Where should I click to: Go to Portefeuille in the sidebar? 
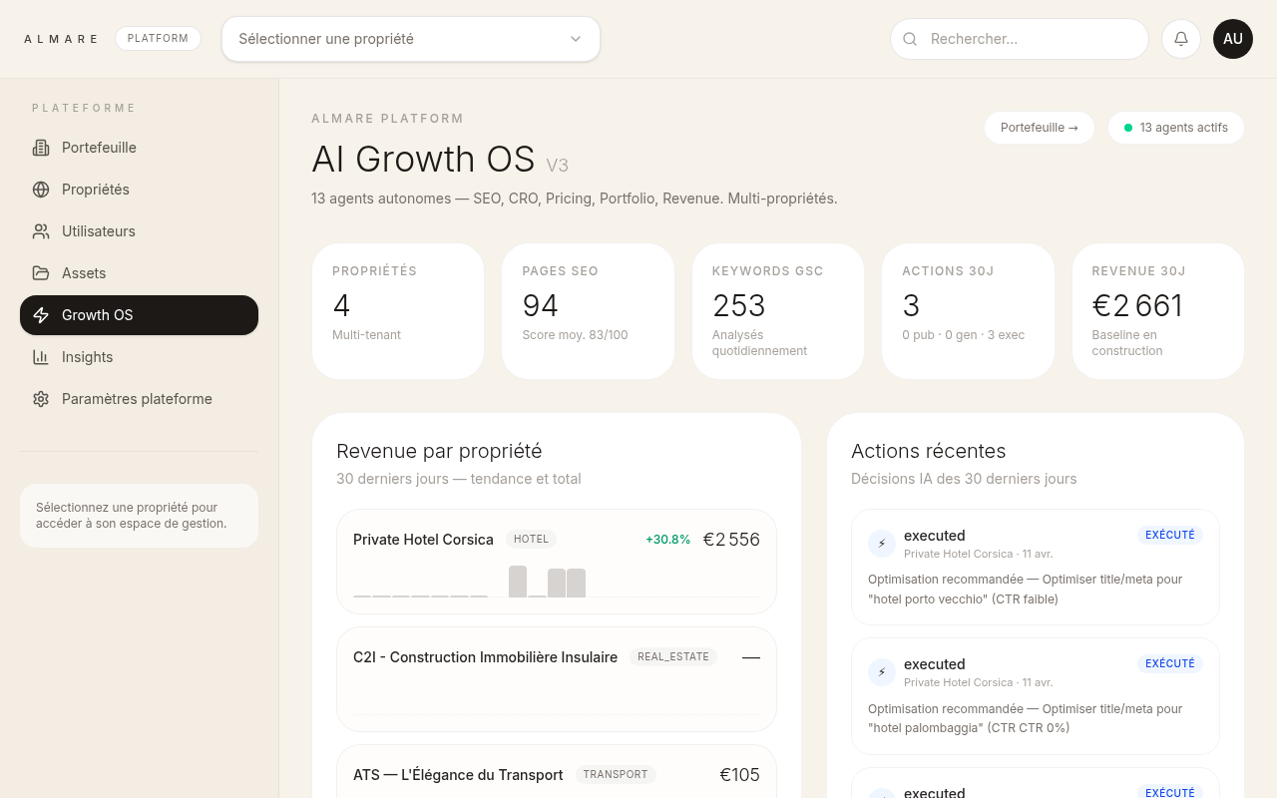139,148
